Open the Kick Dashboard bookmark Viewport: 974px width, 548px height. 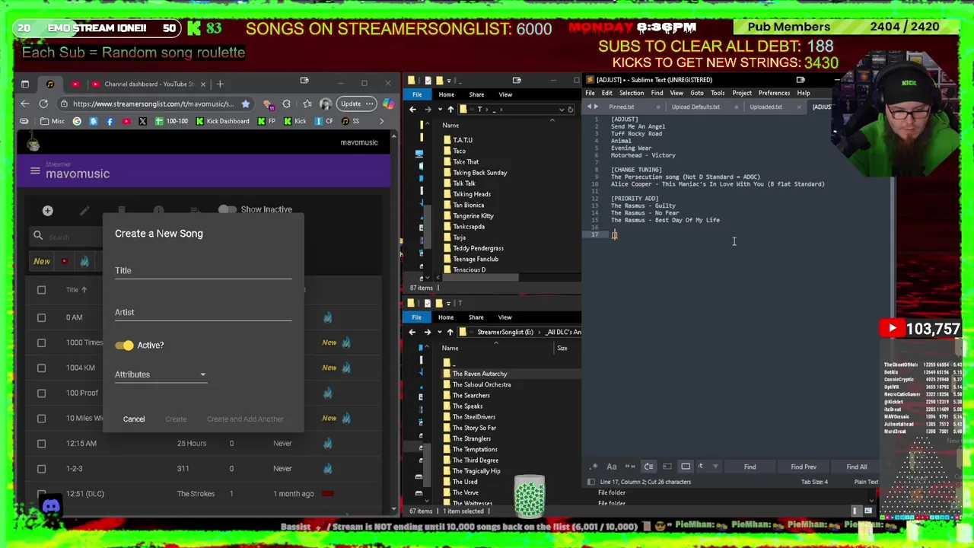tap(223, 121)
